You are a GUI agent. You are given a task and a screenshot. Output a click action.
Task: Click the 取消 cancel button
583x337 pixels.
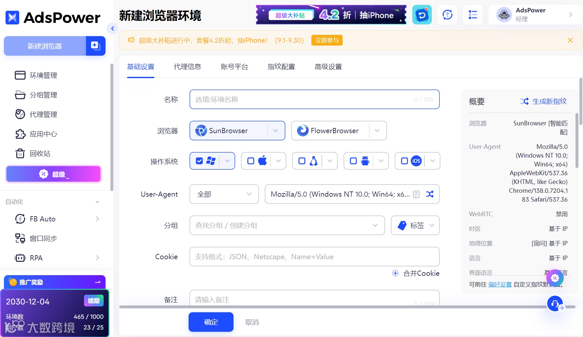pos(252,322)
